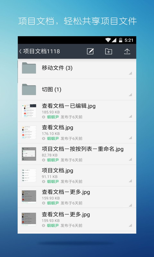Expand options triangle for 查看文档－已编辑.jpg
This screenshot has width=154, height=257.
click(x=130, y=116)
